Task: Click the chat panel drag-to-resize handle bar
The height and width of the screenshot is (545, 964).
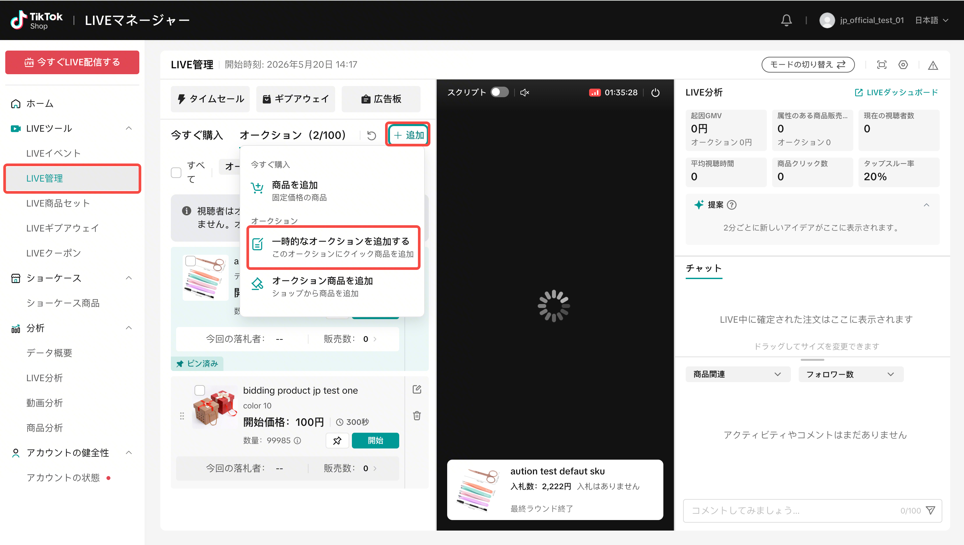Action: click(x=812, y=360)
